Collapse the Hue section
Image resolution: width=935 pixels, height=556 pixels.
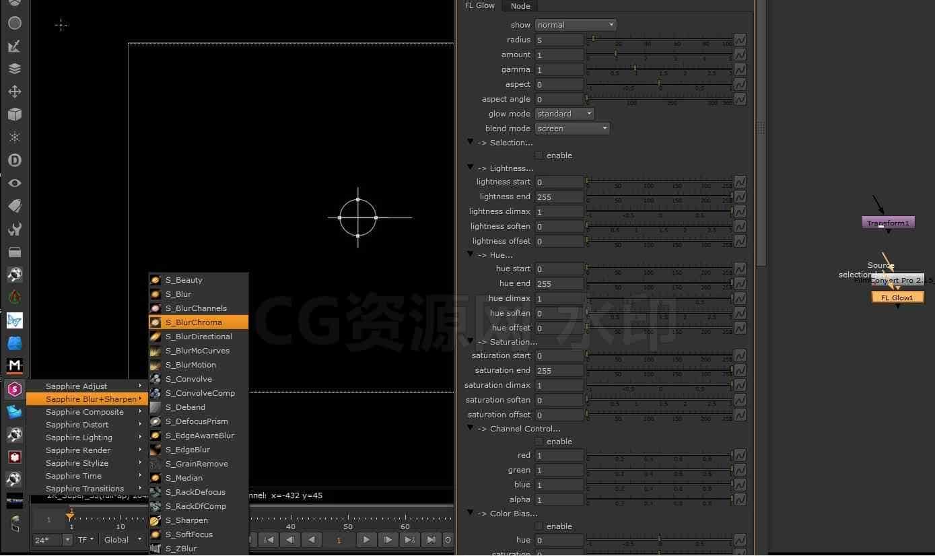[471, 254]
